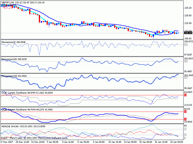The image size is (193, 144).
Task: Select the 225.20 price axis label
Action: pos(188,8)
